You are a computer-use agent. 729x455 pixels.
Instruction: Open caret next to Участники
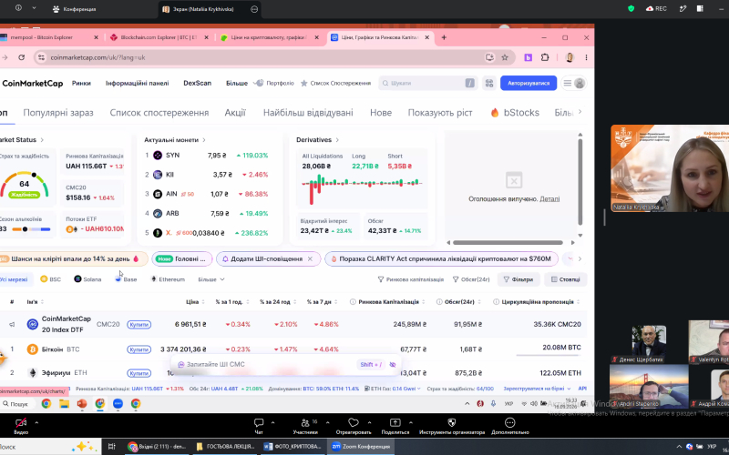(327, 422)
